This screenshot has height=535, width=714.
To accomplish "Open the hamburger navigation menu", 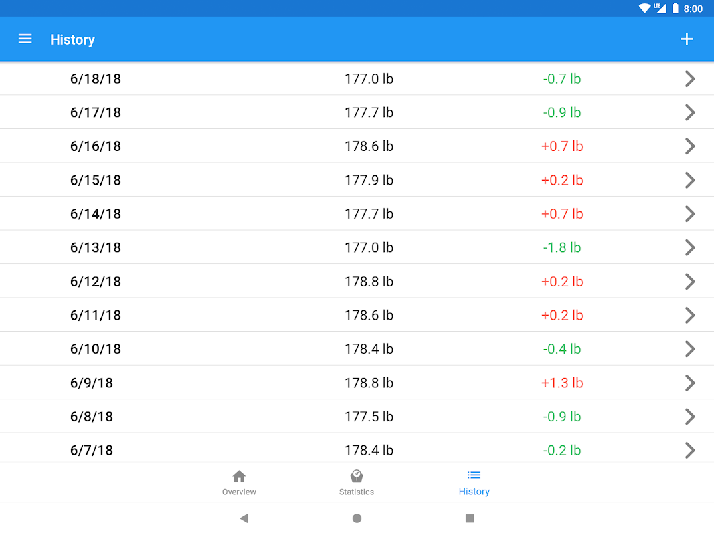I will click(x=25, y=39).
